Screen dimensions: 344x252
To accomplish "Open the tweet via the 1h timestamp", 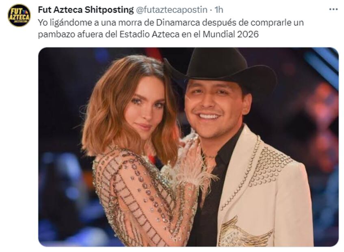I will (x=219, y=10).
